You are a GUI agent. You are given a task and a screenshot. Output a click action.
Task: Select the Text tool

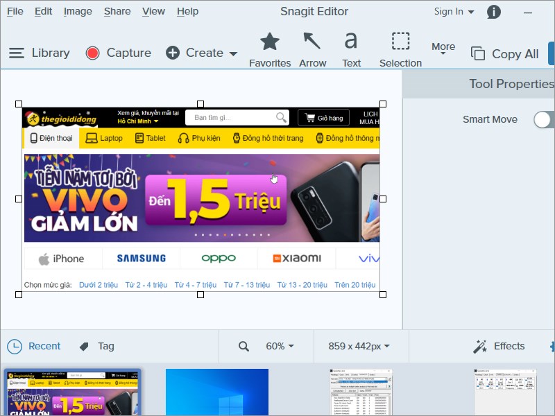[x=351, y=50]
